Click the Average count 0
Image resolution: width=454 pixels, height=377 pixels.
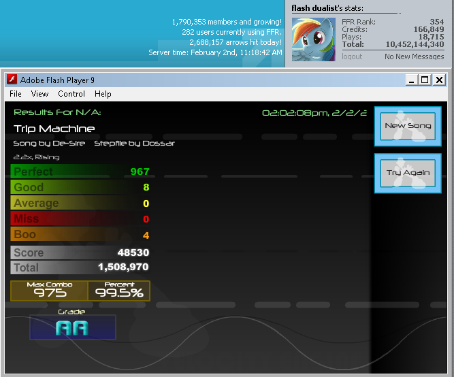click(146, 203)
